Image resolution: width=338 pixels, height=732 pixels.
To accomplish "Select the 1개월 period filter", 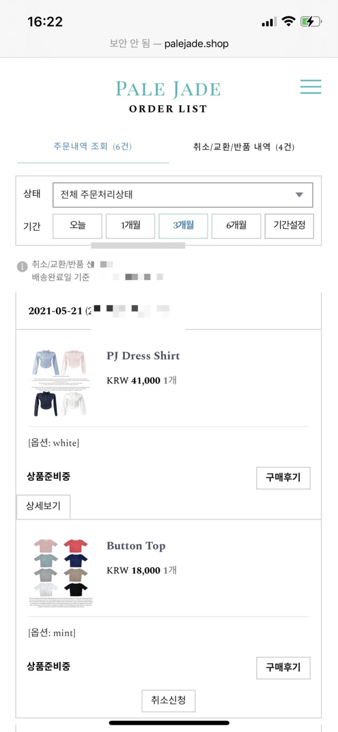I will [131, 226].
